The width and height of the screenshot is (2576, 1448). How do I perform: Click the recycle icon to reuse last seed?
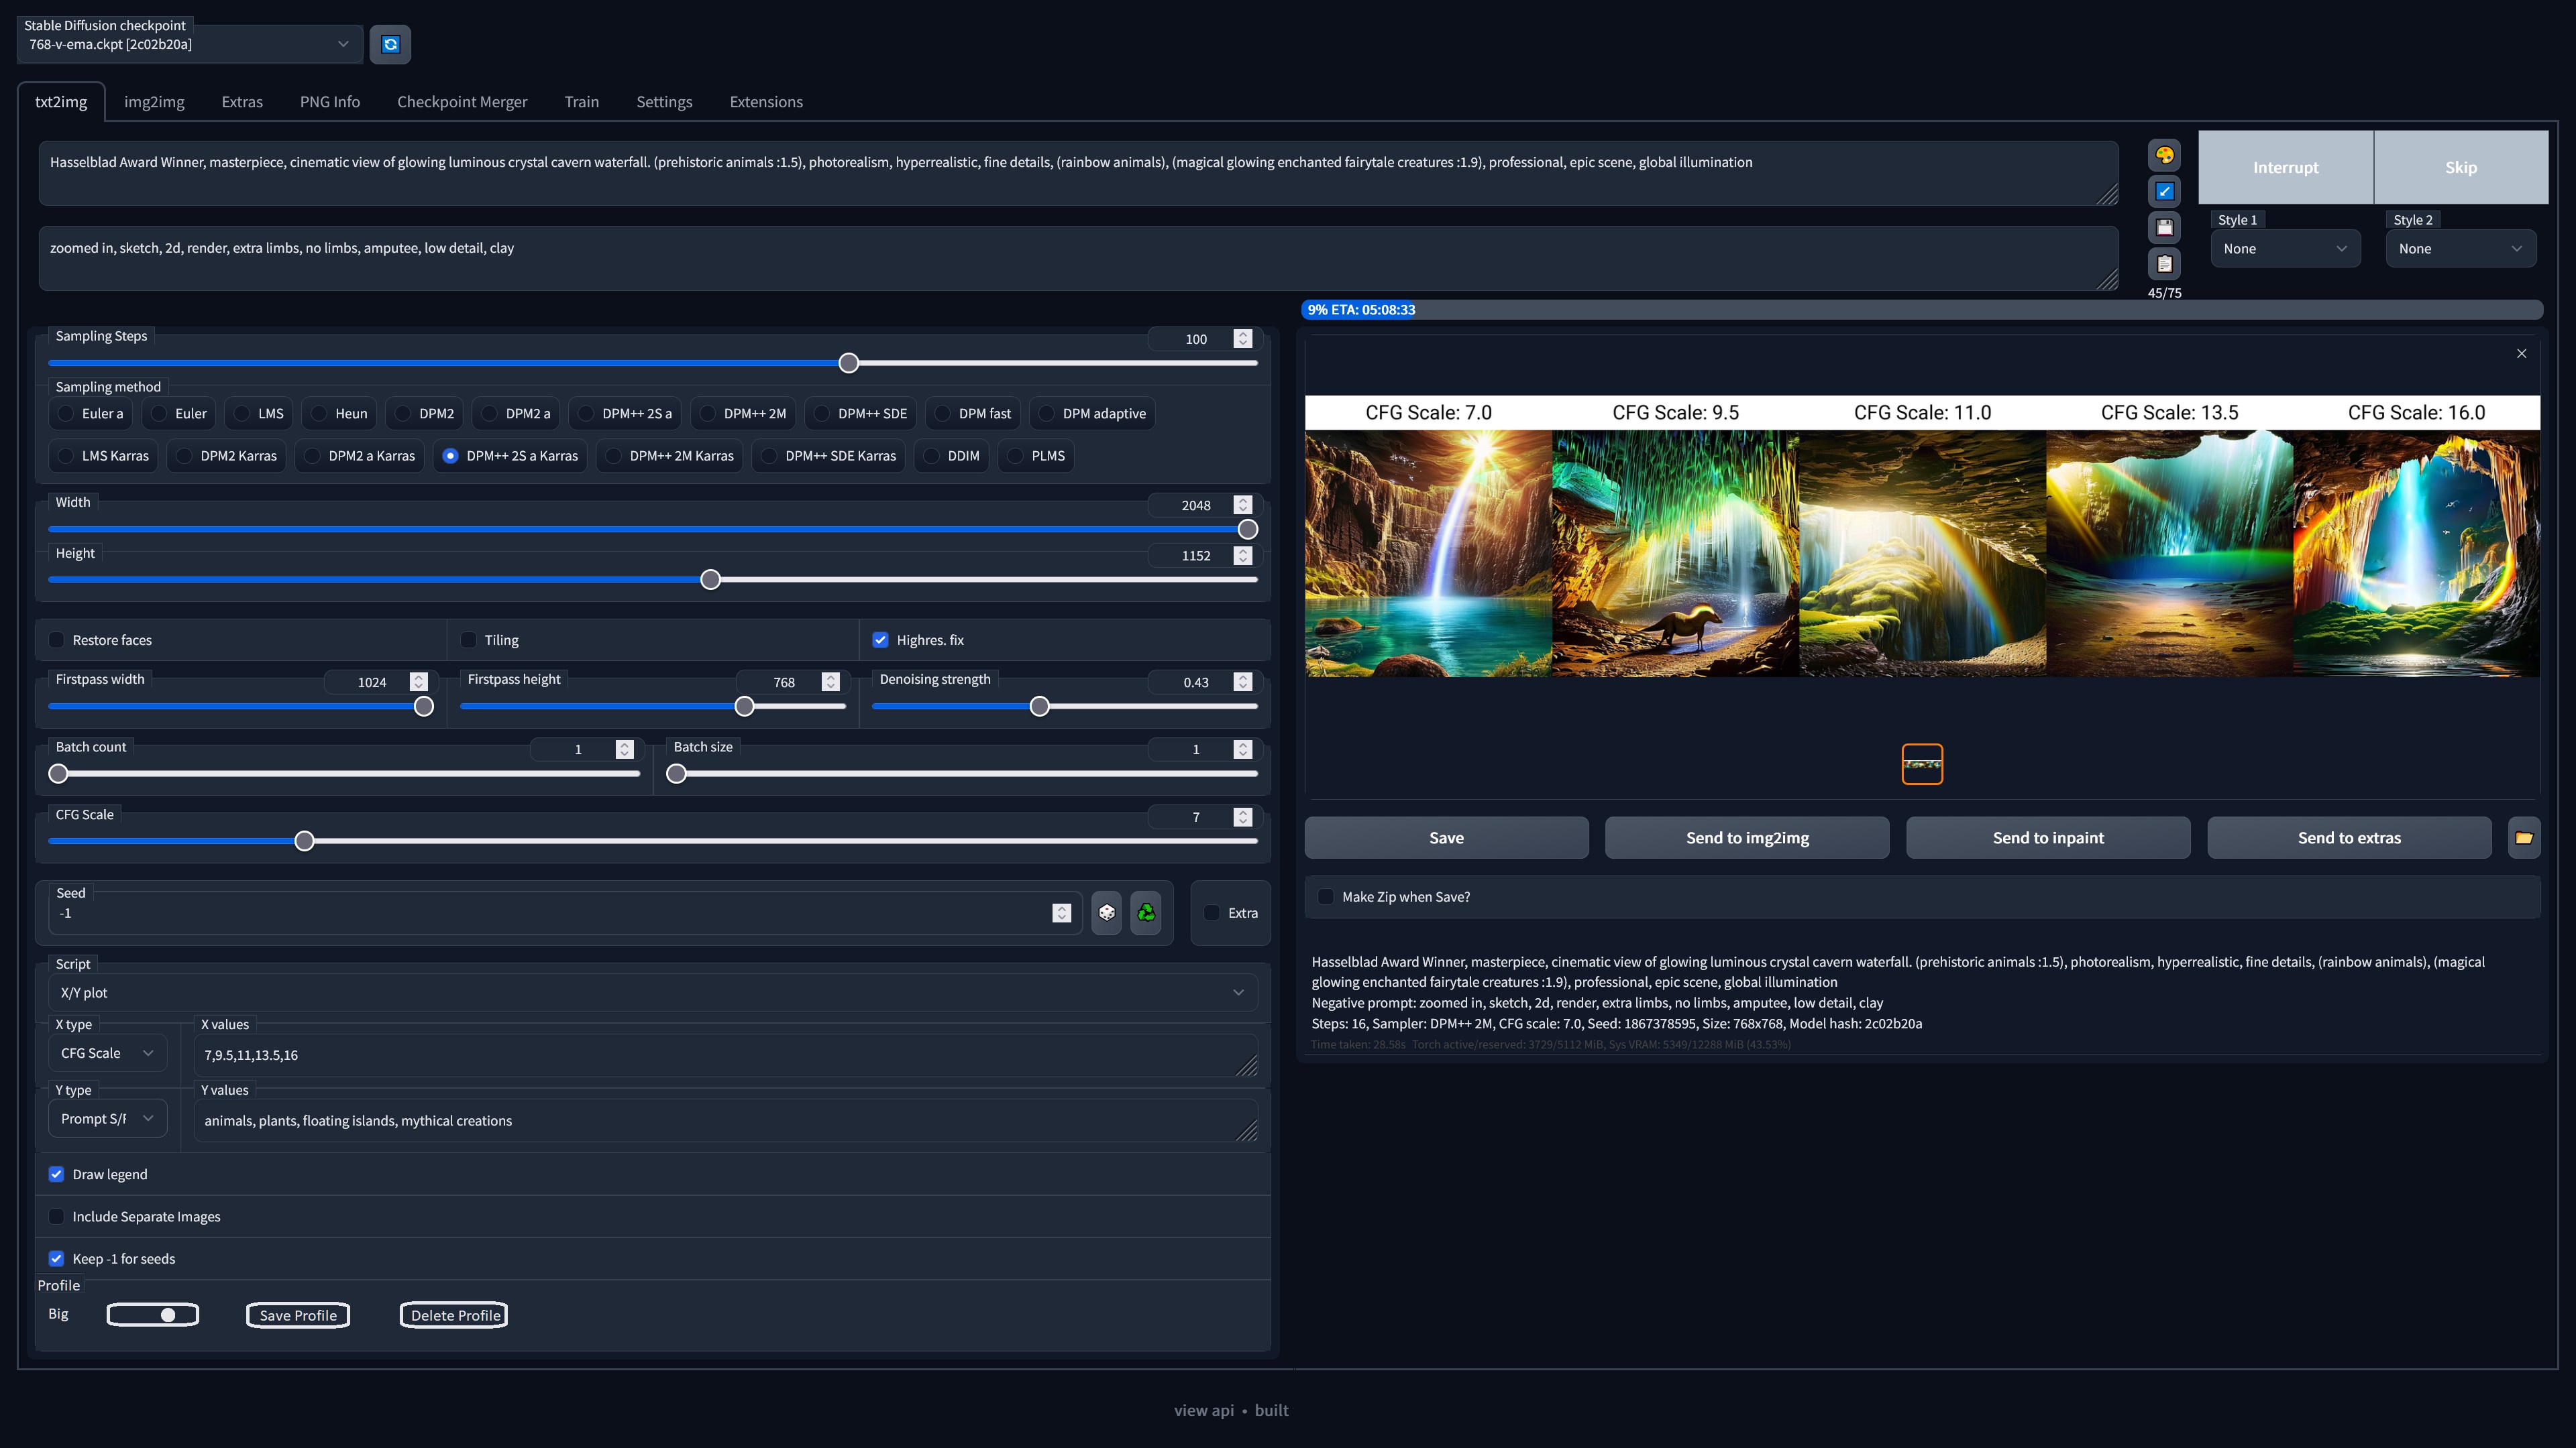(1146, 912)
